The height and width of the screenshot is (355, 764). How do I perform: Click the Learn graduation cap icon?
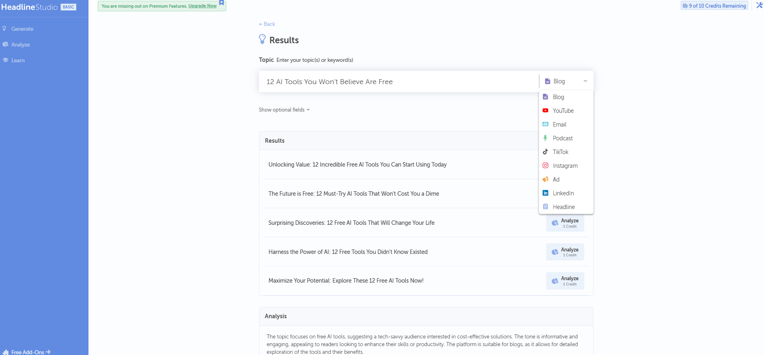point(5,60)
